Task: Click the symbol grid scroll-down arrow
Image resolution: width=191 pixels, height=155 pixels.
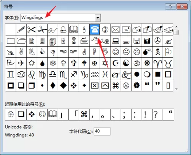Action: coord(176,89)
